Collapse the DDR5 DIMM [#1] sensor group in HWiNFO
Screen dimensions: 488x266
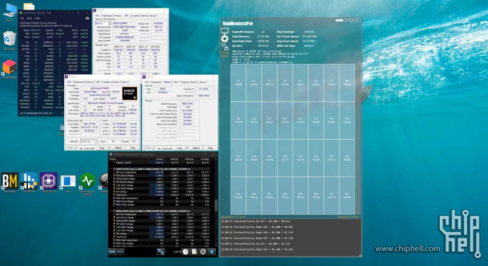click(x=111, y=169)
